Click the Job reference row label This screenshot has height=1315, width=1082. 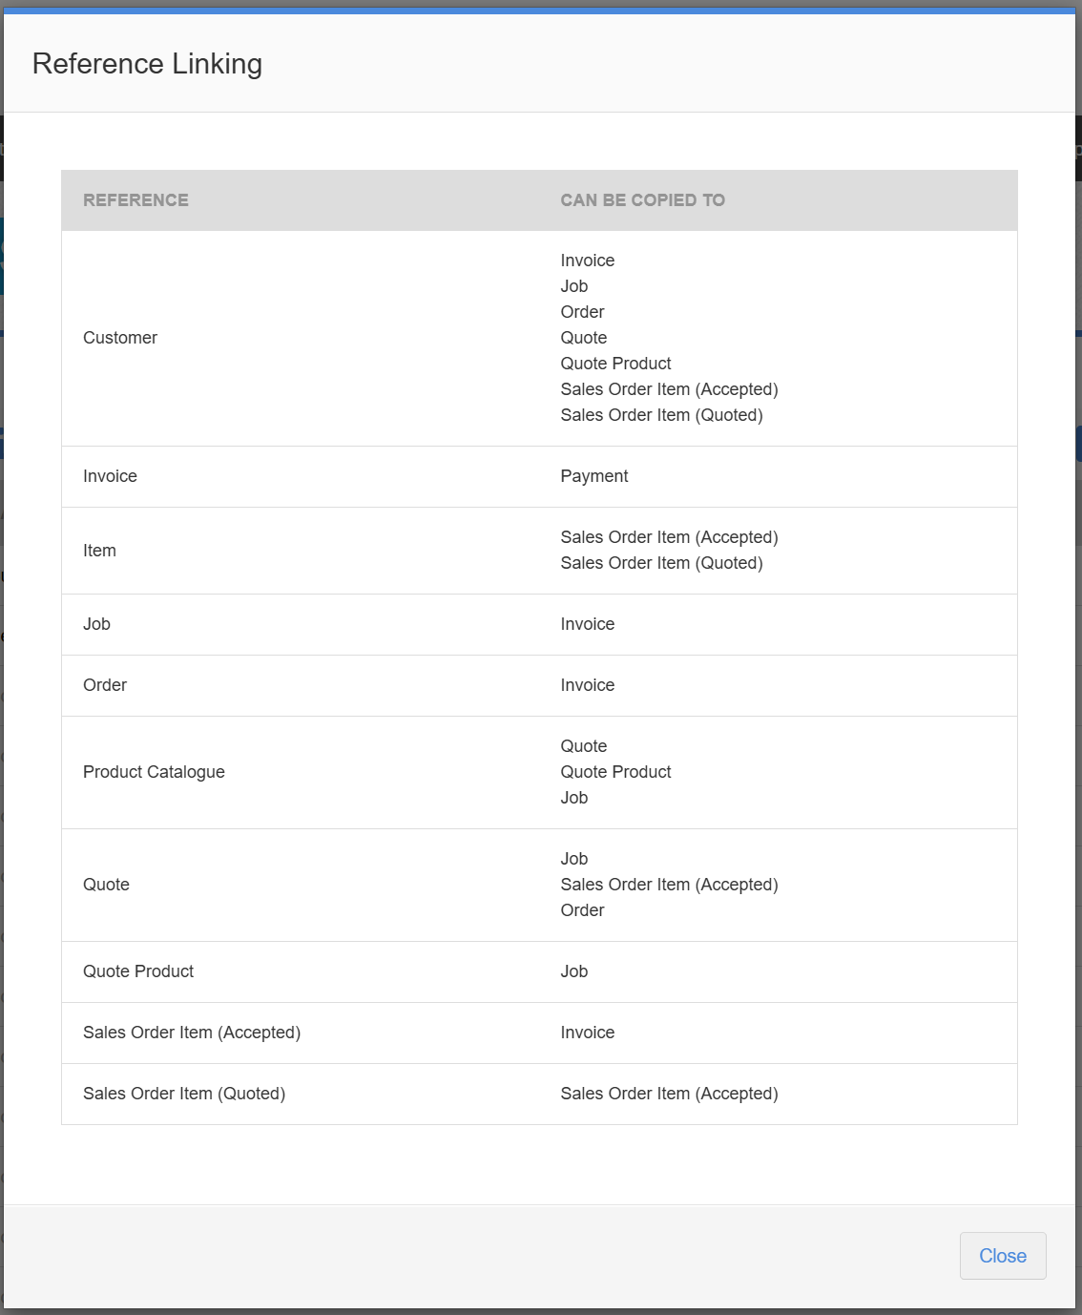pos(96,624)
